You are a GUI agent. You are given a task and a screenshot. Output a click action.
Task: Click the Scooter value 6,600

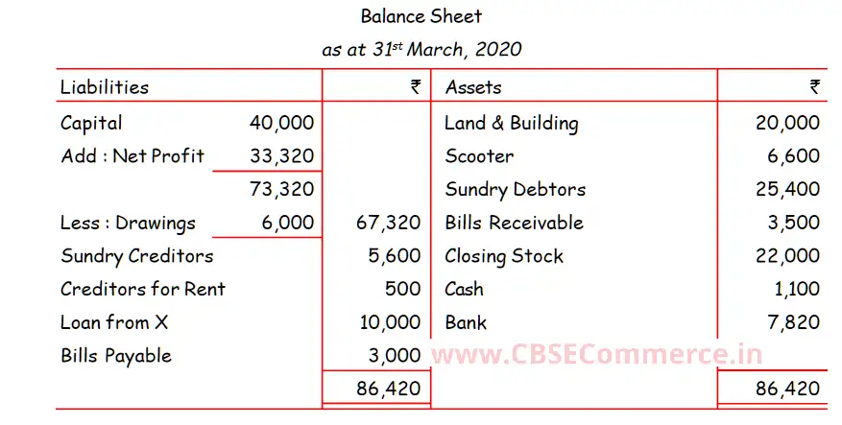(x=793, y=155)
